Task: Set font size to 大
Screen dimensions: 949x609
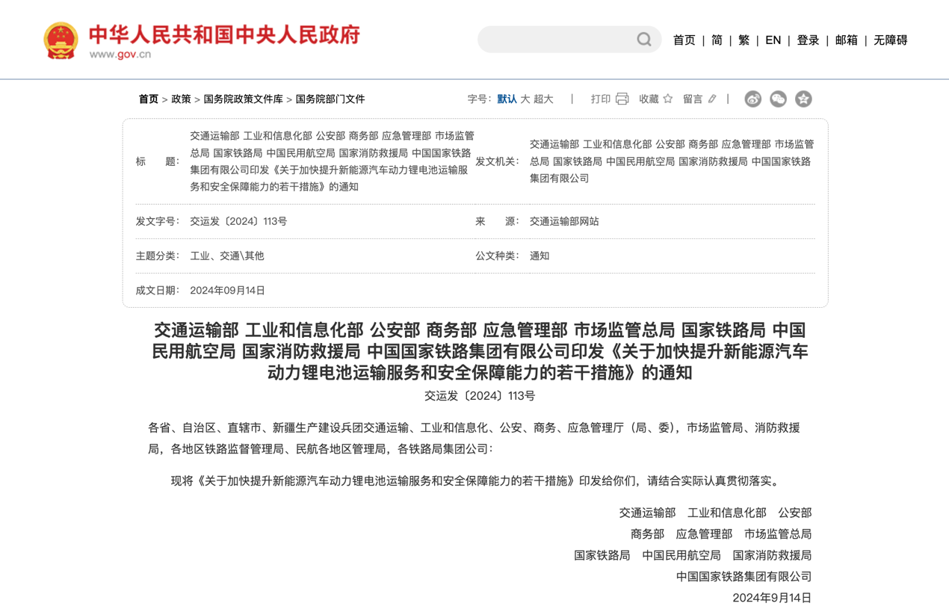Action: click(525, 99)
